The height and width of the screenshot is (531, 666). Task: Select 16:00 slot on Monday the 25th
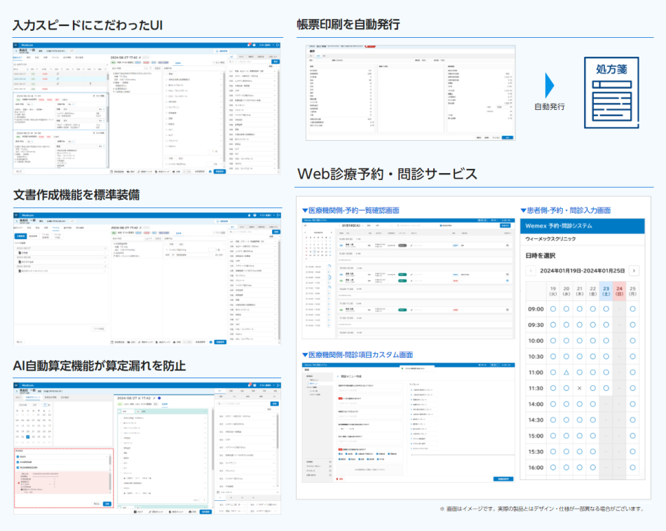pyautogui.click(x=632, y=467)
